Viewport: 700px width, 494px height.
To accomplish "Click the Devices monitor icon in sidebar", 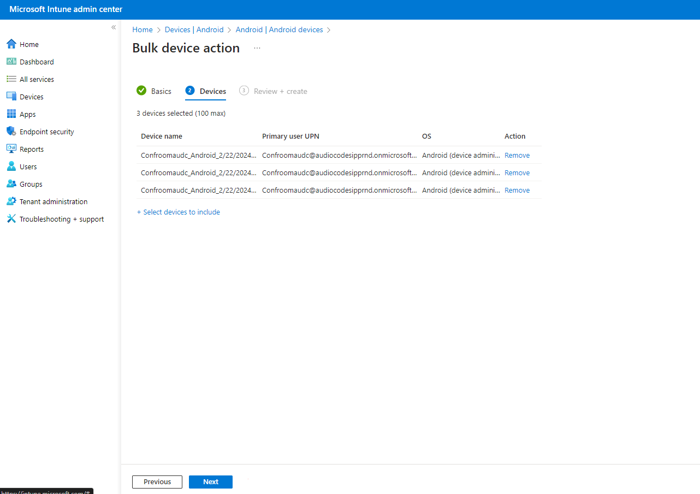I will coord(11,97).
